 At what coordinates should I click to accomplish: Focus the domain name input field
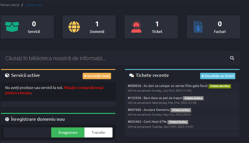click(27, 132)
